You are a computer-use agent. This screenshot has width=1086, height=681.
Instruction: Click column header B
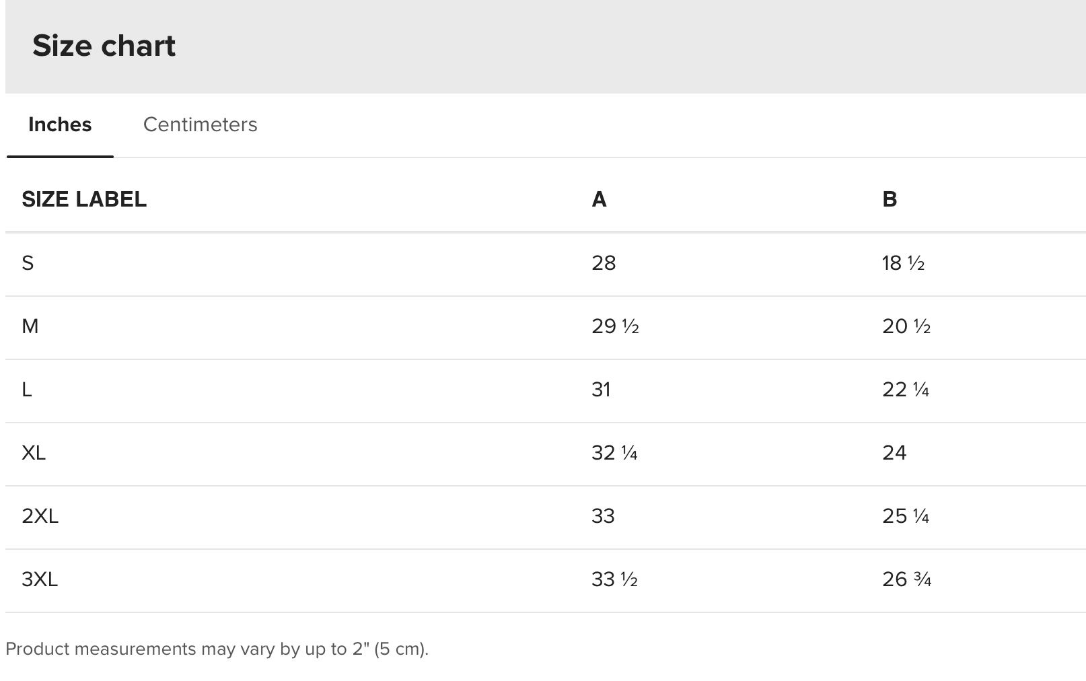[x=890, y=199]
